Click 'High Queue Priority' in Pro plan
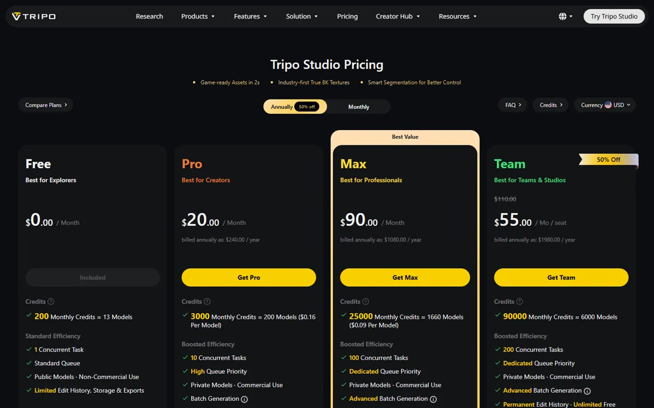Image resolution: width=654 pixels, height=408 pixels. (219, 372)
